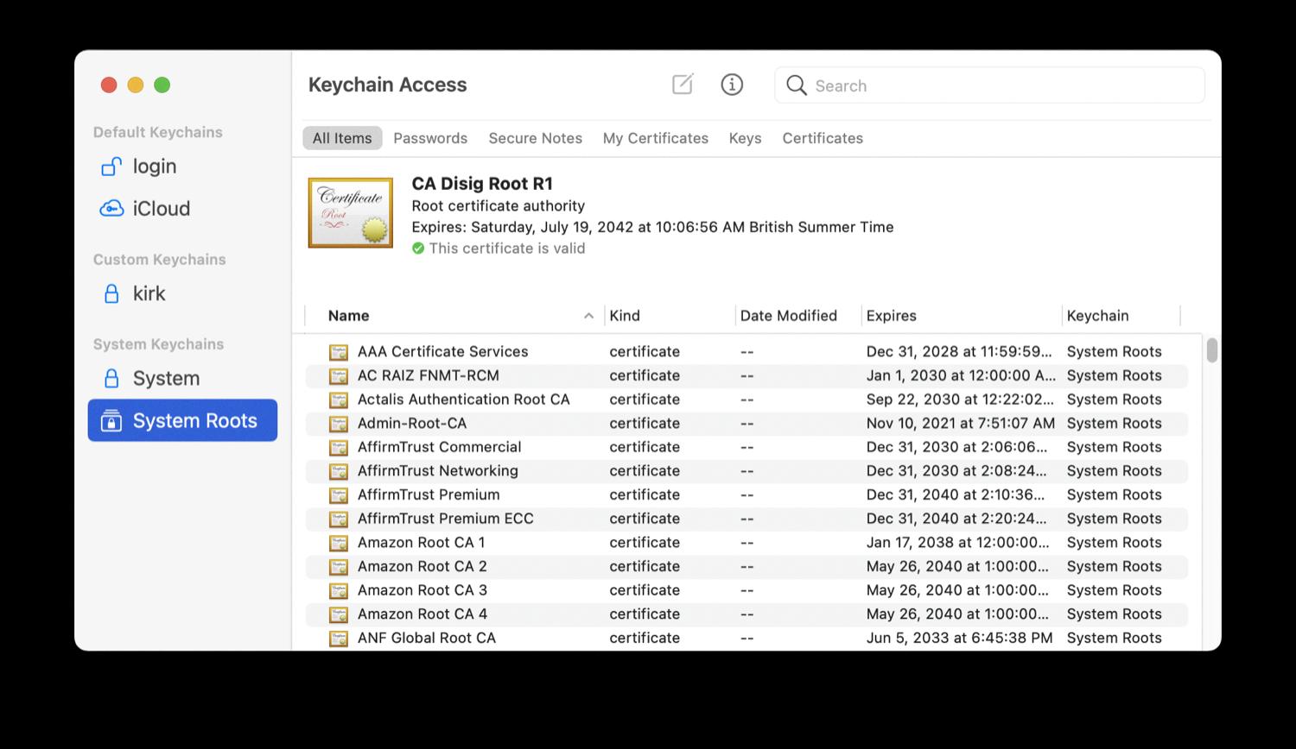Sort the list by the Kind column
Screen dimensions: 1296x749
point(625,316)
